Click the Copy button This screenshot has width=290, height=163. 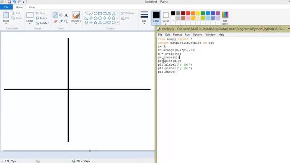coord(17,18)
